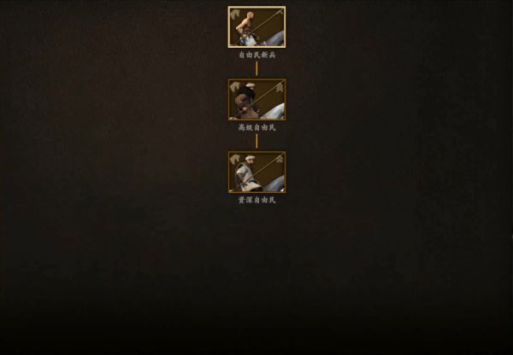The image size is (513, 355).
Task: Open the 高级自由民 troop card
Action: [x=256, y=100]
